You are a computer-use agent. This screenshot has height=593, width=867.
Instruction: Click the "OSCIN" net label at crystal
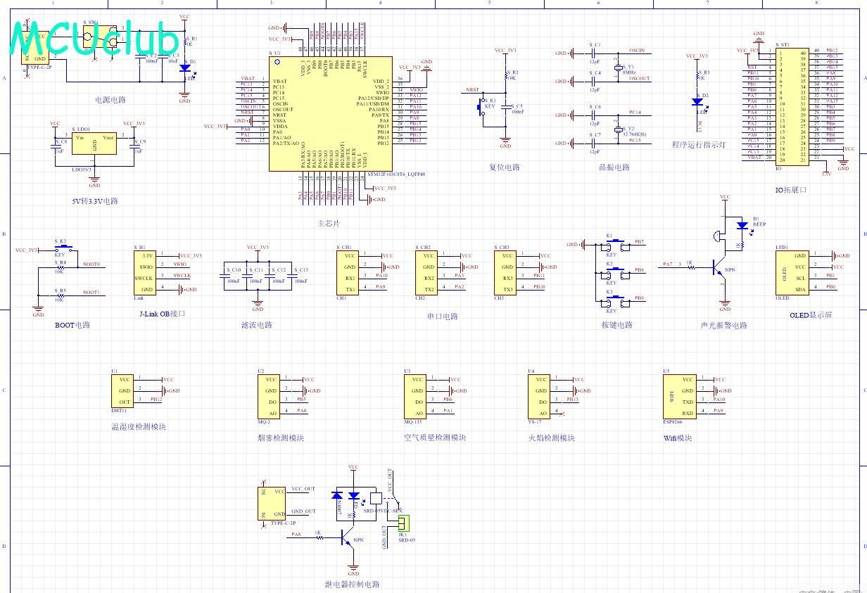click(x=637, y=51)
